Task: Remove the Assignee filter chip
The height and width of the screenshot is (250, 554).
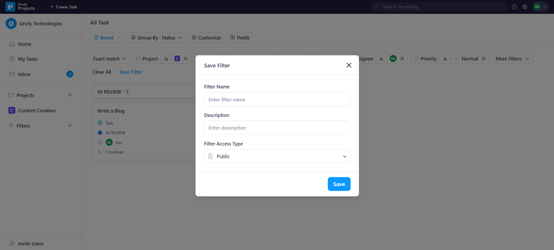Action: click(402, 58)
